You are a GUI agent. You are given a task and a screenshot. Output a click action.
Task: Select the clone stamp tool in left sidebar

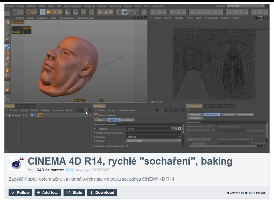point(7,52)
